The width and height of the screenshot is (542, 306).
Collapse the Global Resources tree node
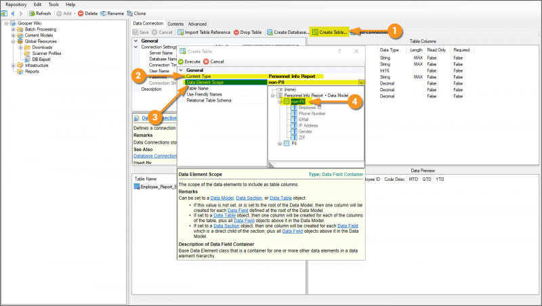[x=13, y=41]
